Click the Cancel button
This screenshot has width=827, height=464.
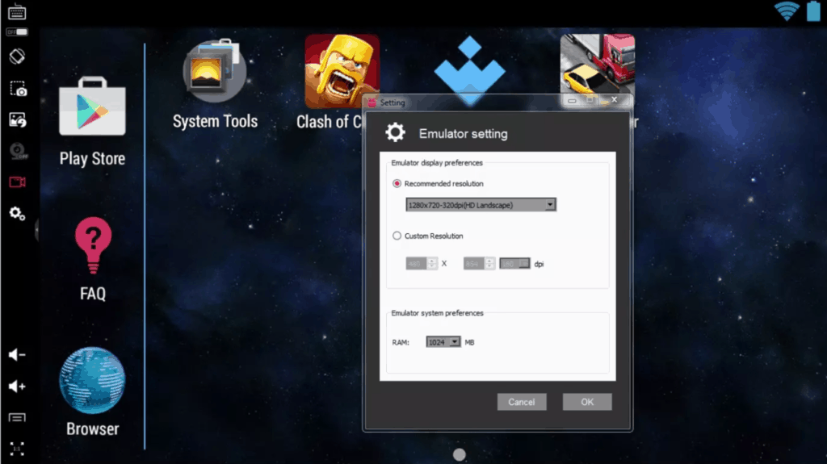pyautogui.click(x=522, y=402)
